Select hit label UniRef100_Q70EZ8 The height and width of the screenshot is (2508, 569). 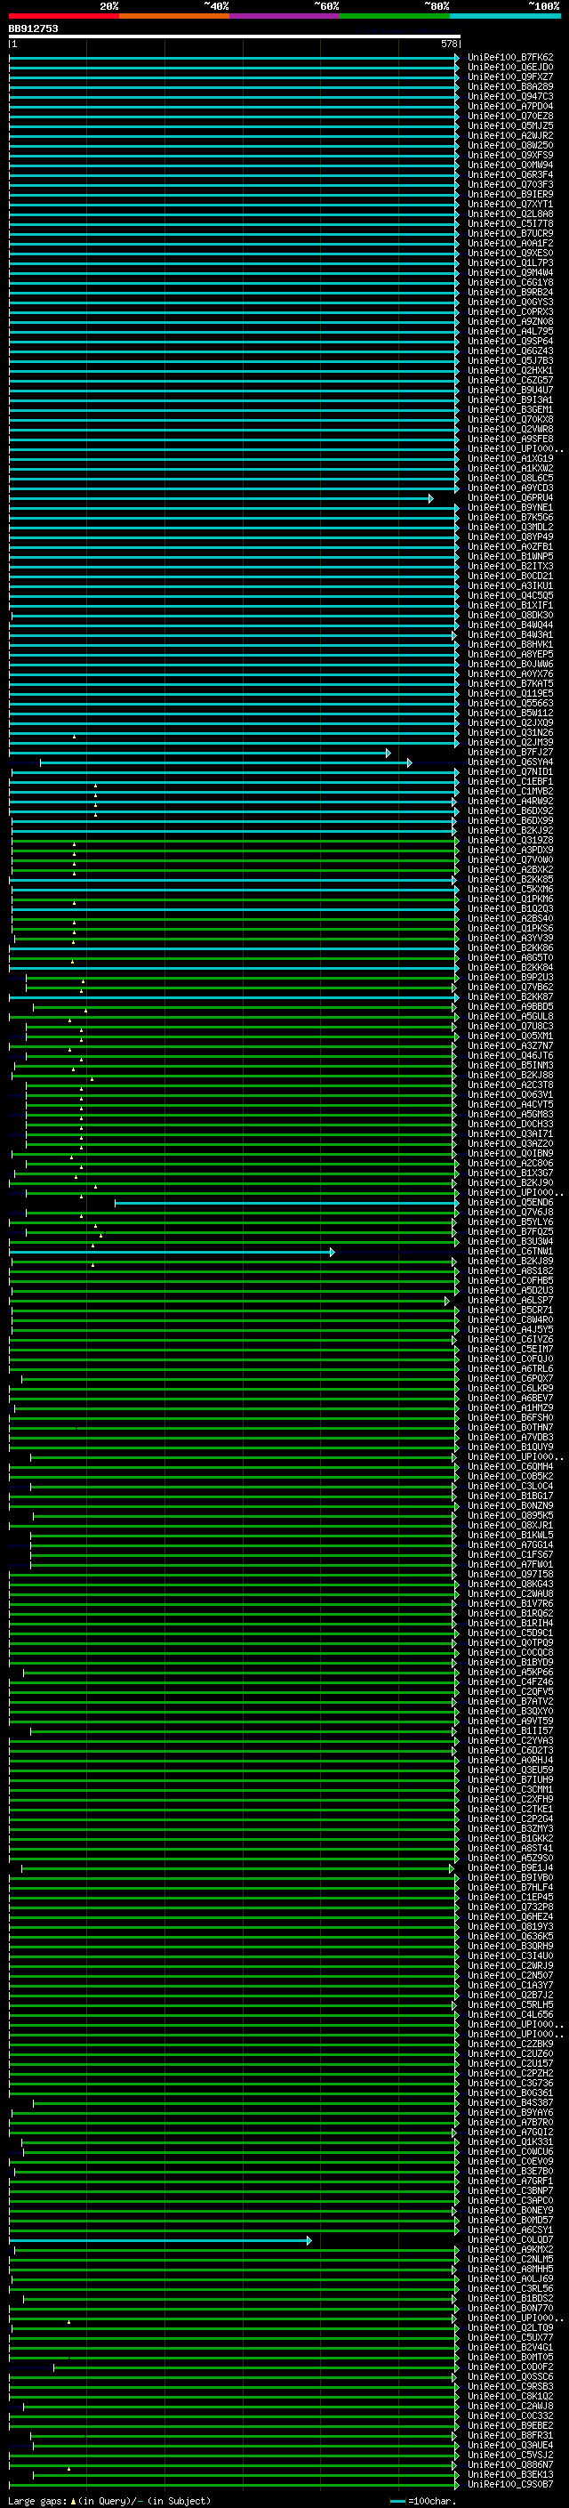(x=510, y=116)
